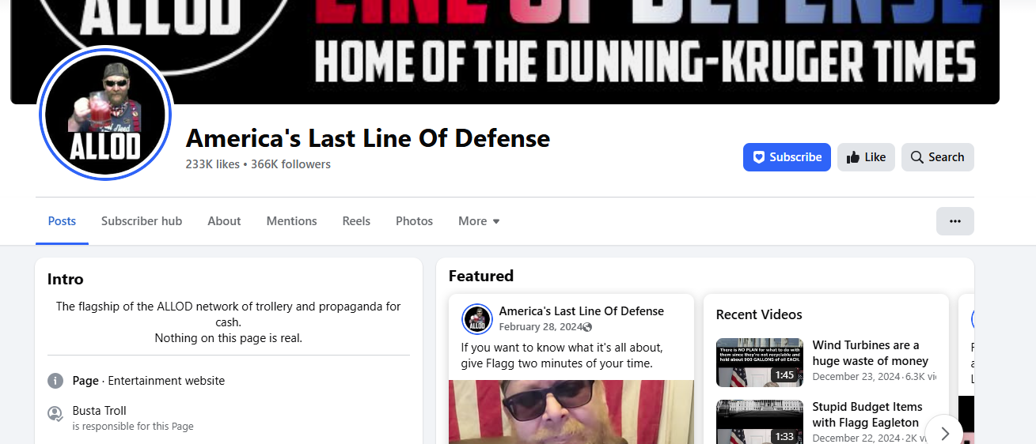
Task: Play the Wind Turbines video thumbnail
Action: 760,363
